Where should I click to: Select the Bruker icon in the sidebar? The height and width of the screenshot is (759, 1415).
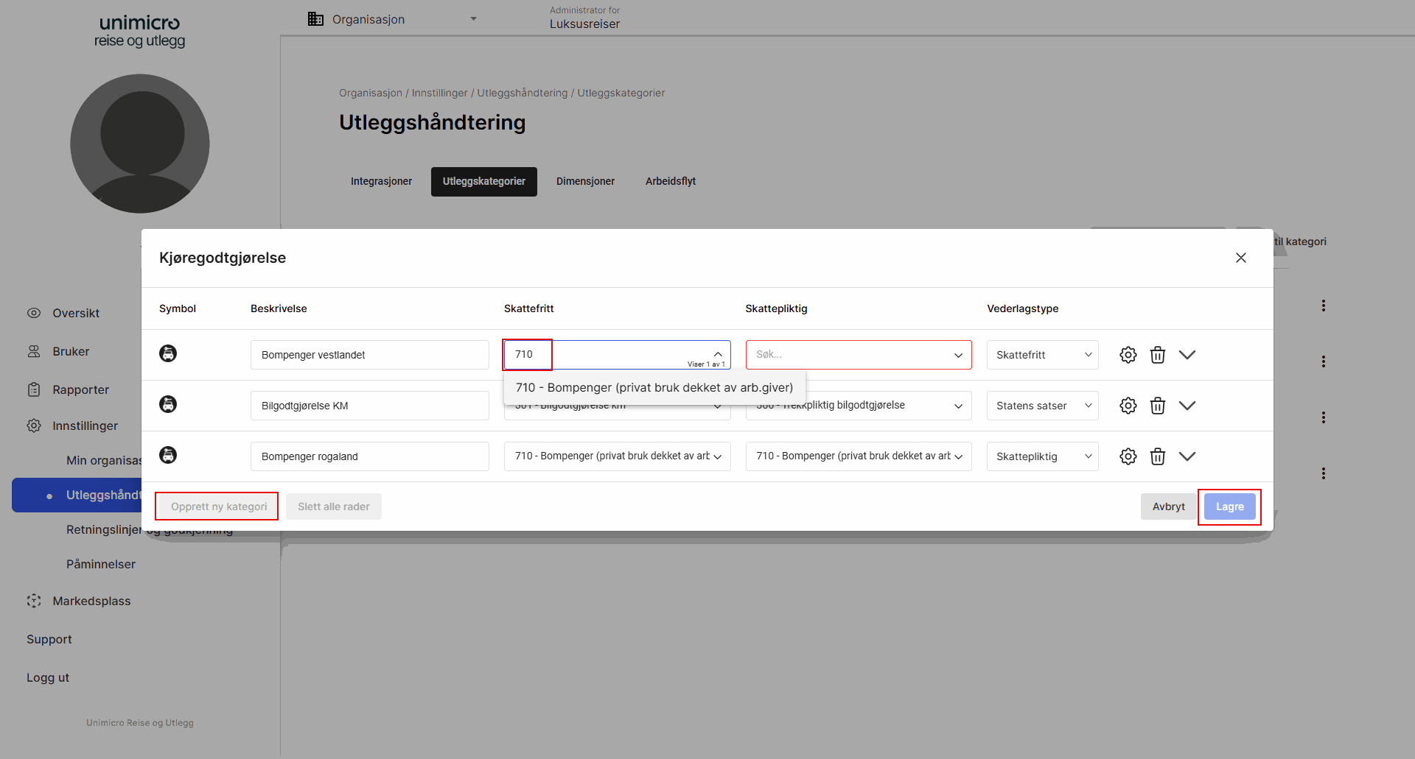[x=34, y=351]
